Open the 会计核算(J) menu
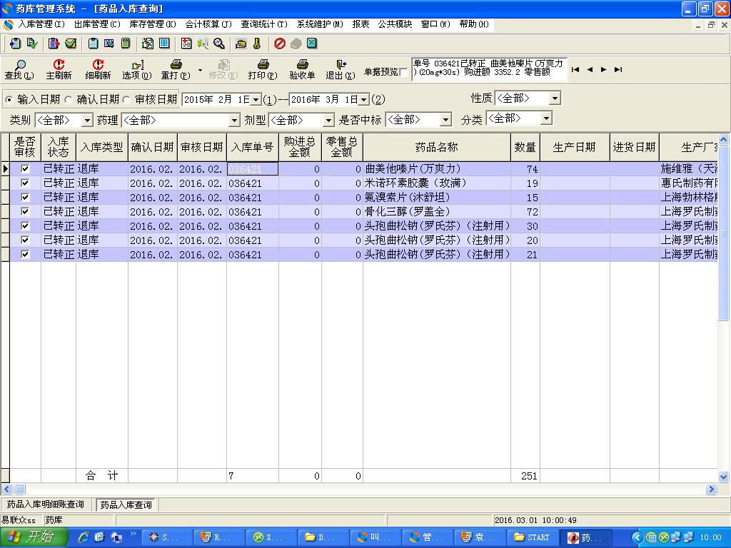Screen dimensions: 731x548 pos(208,24)
